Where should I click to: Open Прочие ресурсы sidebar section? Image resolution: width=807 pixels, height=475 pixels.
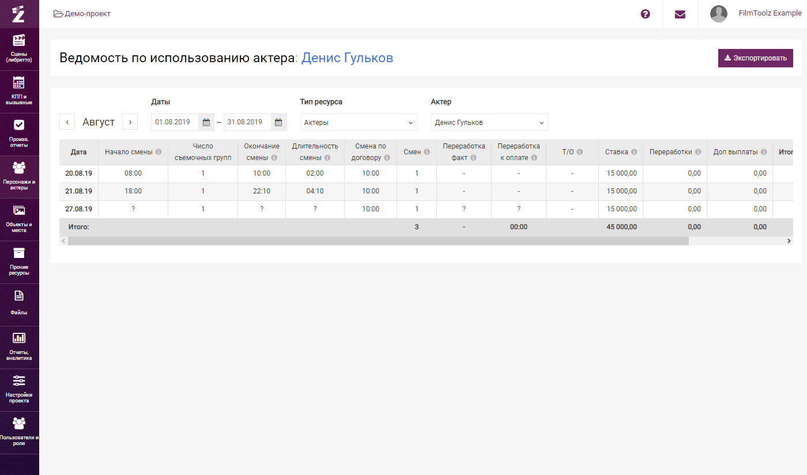click(x=19, y=262)
